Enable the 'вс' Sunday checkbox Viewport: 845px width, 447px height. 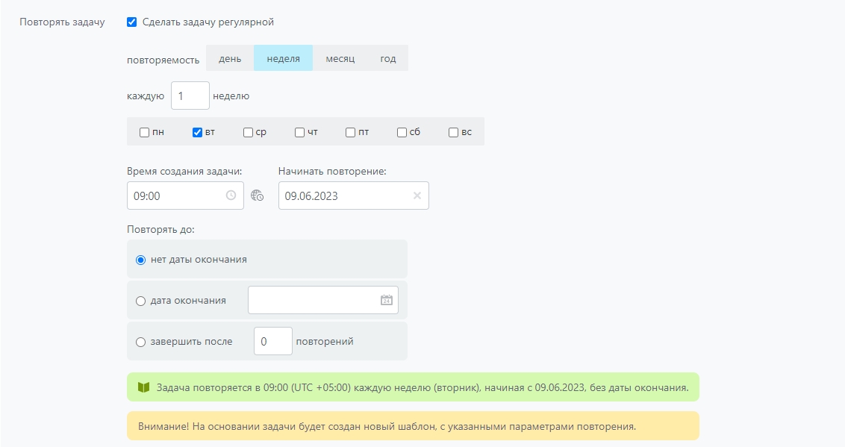(453, 133)
